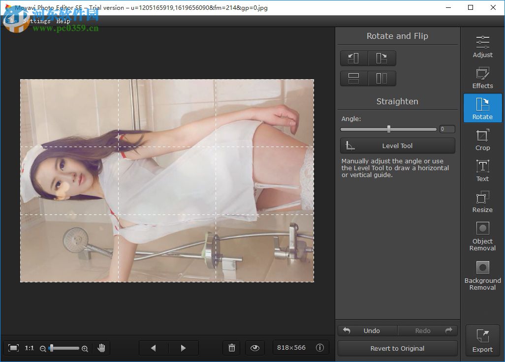Open the Background Removal tool
This screenshot has height=362, width=505.
coord(482,275)
